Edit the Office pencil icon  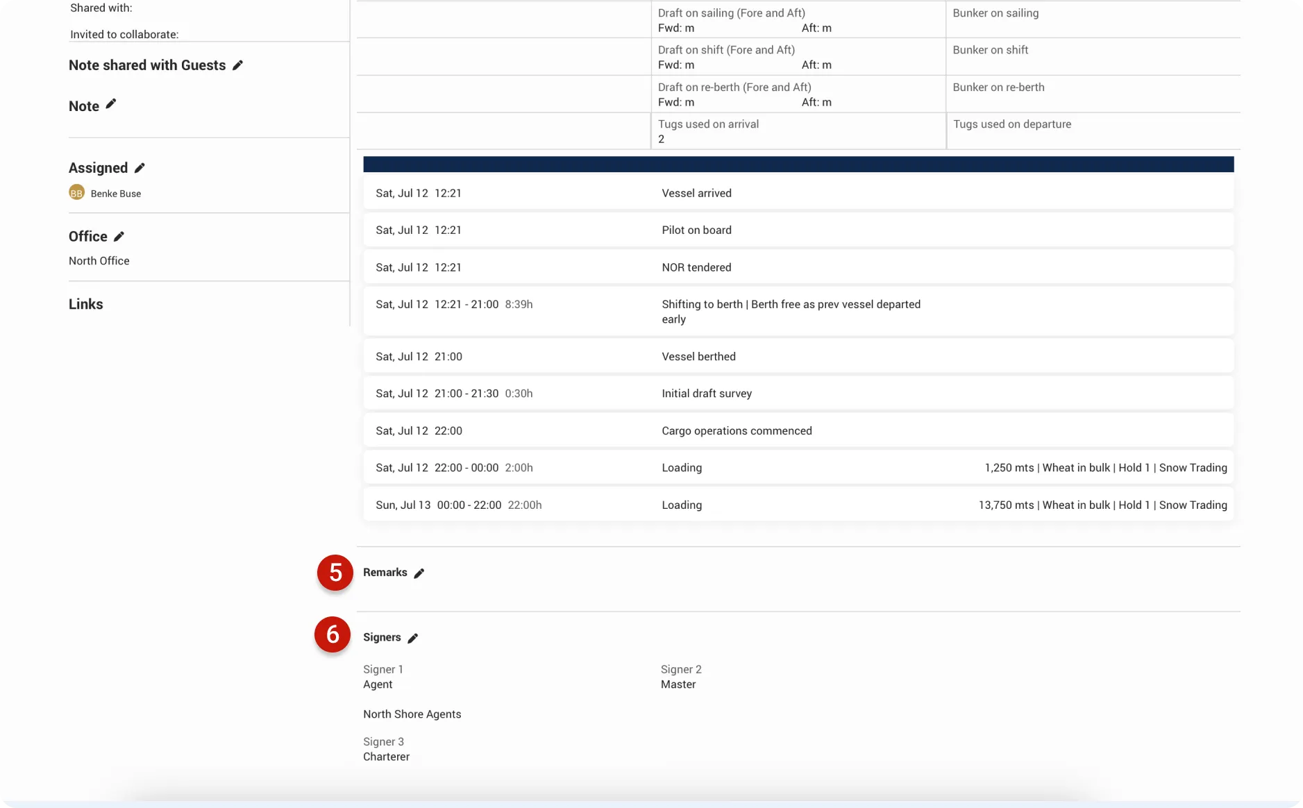[119, 237]
